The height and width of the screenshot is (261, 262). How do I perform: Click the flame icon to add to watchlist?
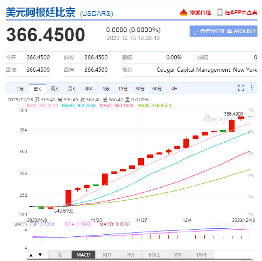(x=183, y=12)
